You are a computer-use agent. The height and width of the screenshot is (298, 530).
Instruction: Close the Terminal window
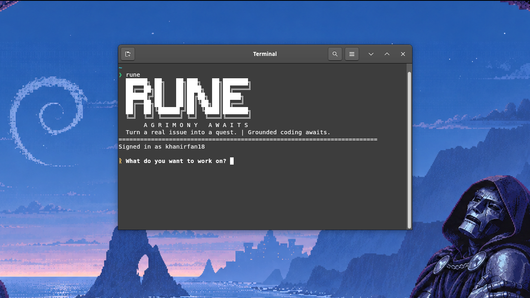pyautogui.click(x=403, y=54)
